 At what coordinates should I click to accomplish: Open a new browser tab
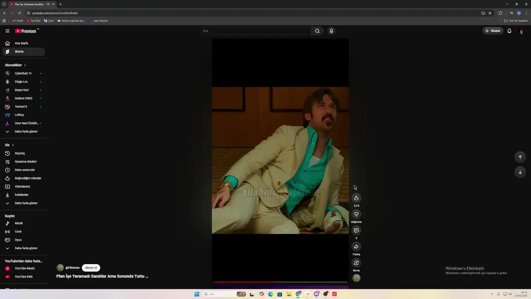click(60, 4)
